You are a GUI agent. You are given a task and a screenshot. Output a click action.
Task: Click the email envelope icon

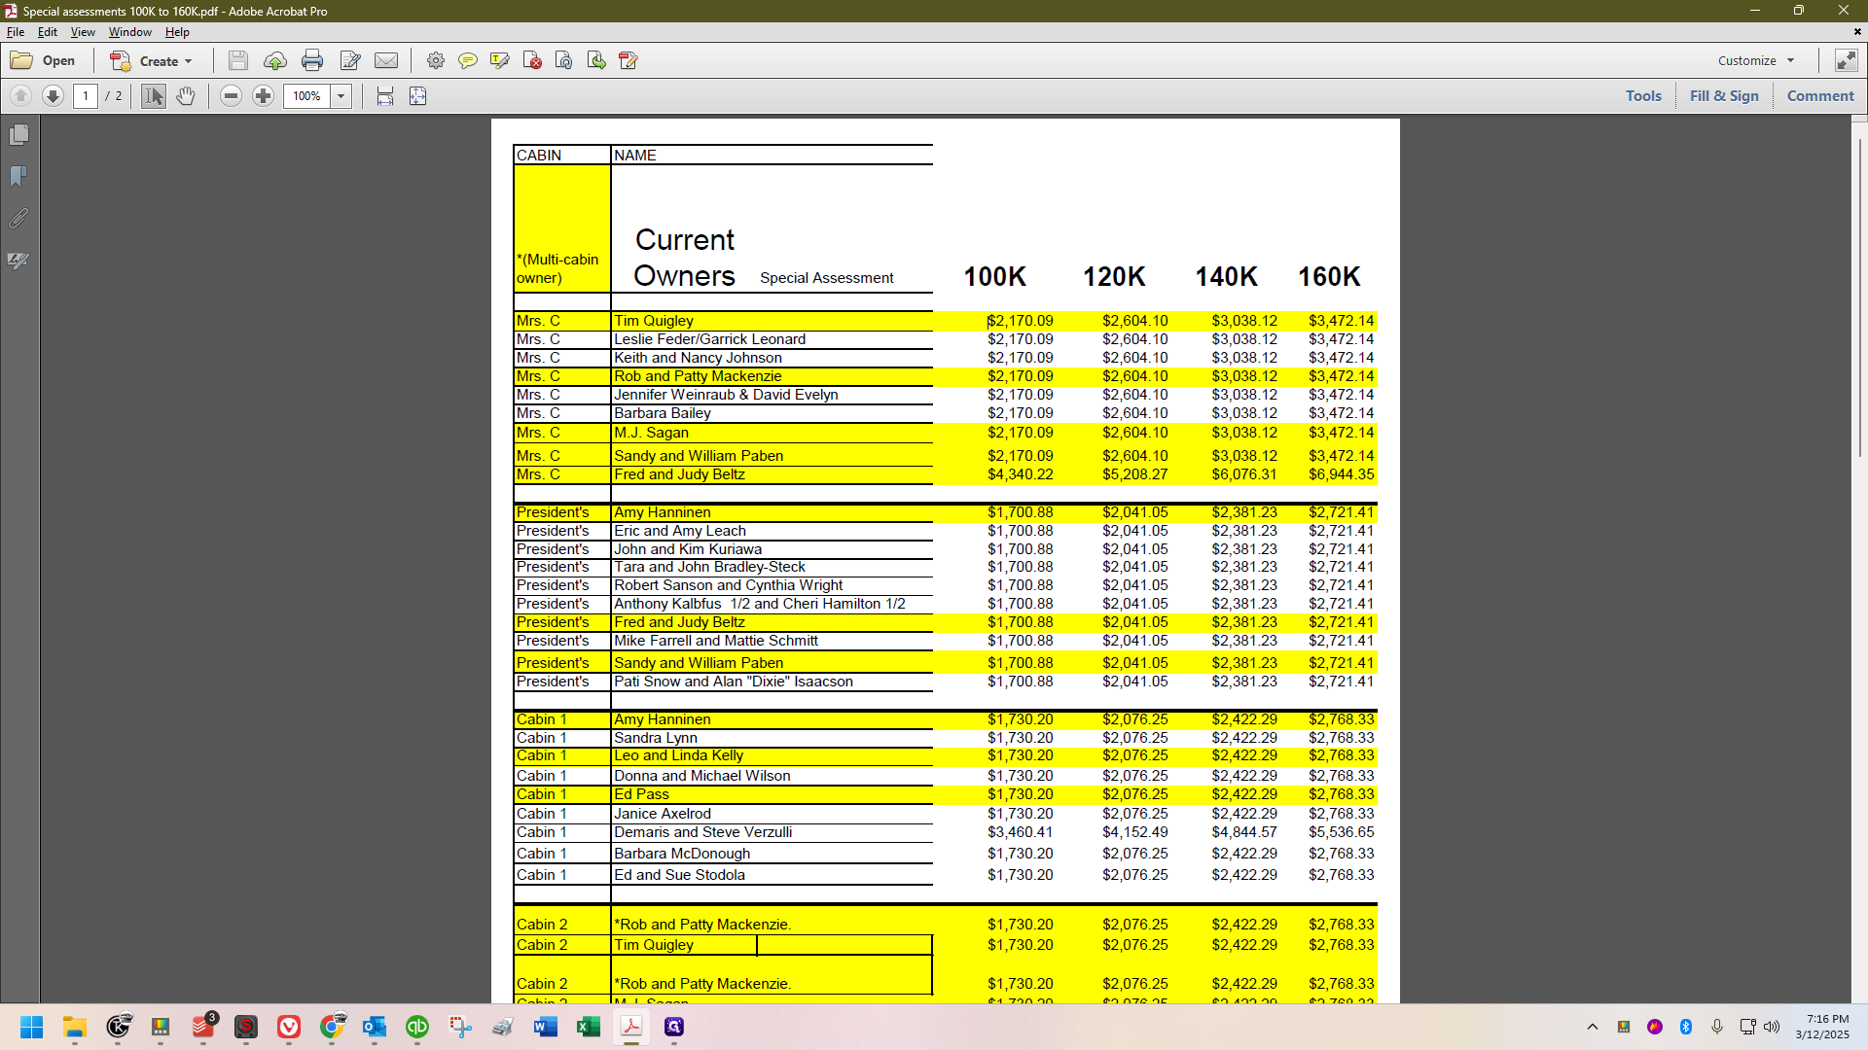tap(386, 60)
